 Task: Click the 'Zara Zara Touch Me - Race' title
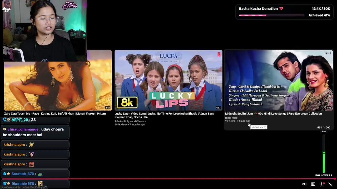click(x=55, y=114)
